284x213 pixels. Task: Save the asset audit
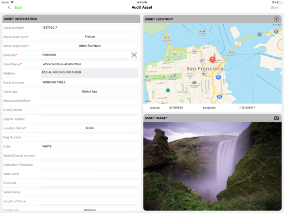click(274, 7)
